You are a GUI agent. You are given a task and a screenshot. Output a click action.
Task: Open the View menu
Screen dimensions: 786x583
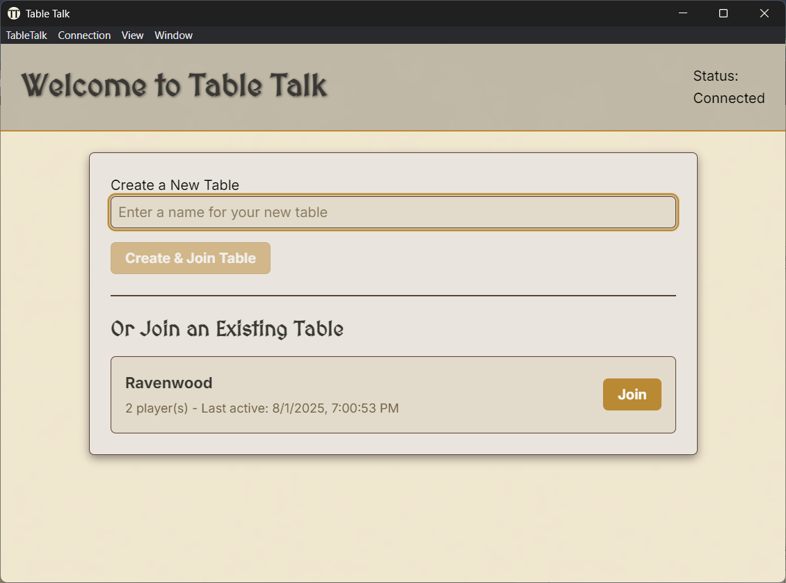(132, 35)
